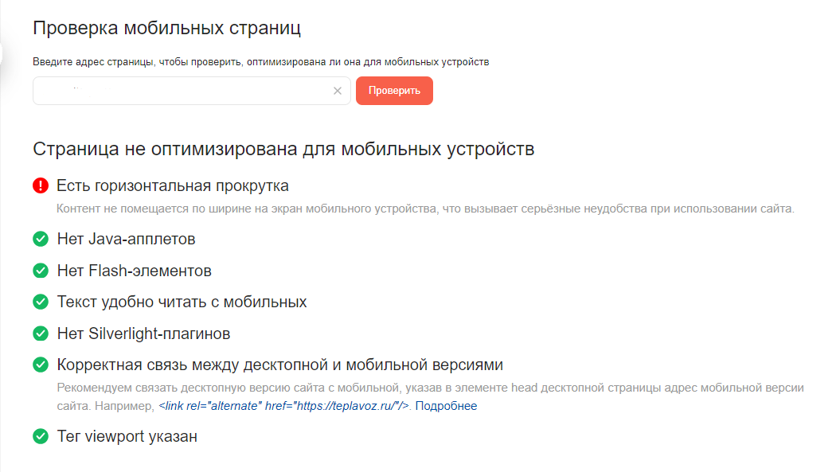Click the red warning icon near горизонтальная прокрутка
Viewport: 840px width, 472px height.
[41, 185]
